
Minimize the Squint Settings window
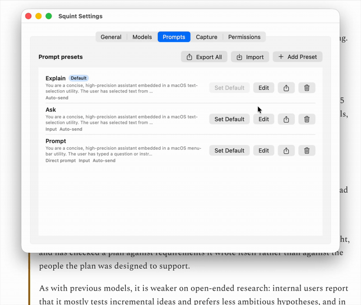pyautogui.click(x=38, y=16)
